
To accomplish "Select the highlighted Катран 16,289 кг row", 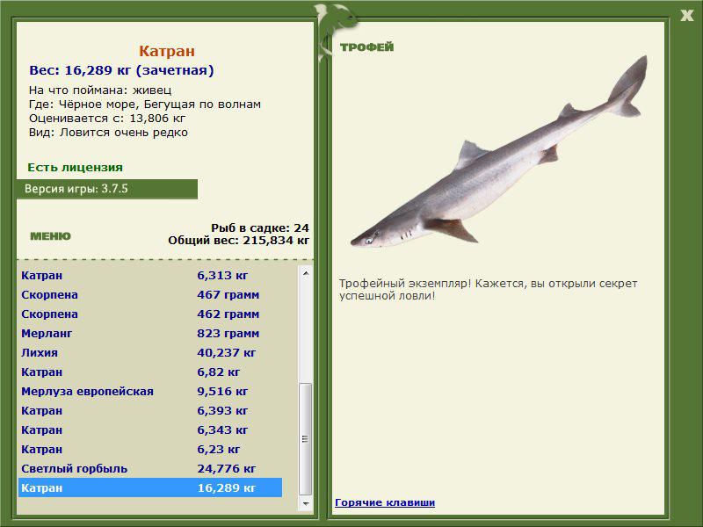I will [x=150, y=487].
